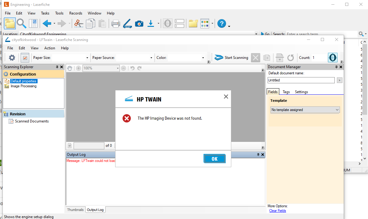Toggle pin on Scanning Explorer panel
The image size is (368, 219).
pyautogui.click(x=57, y=67)
